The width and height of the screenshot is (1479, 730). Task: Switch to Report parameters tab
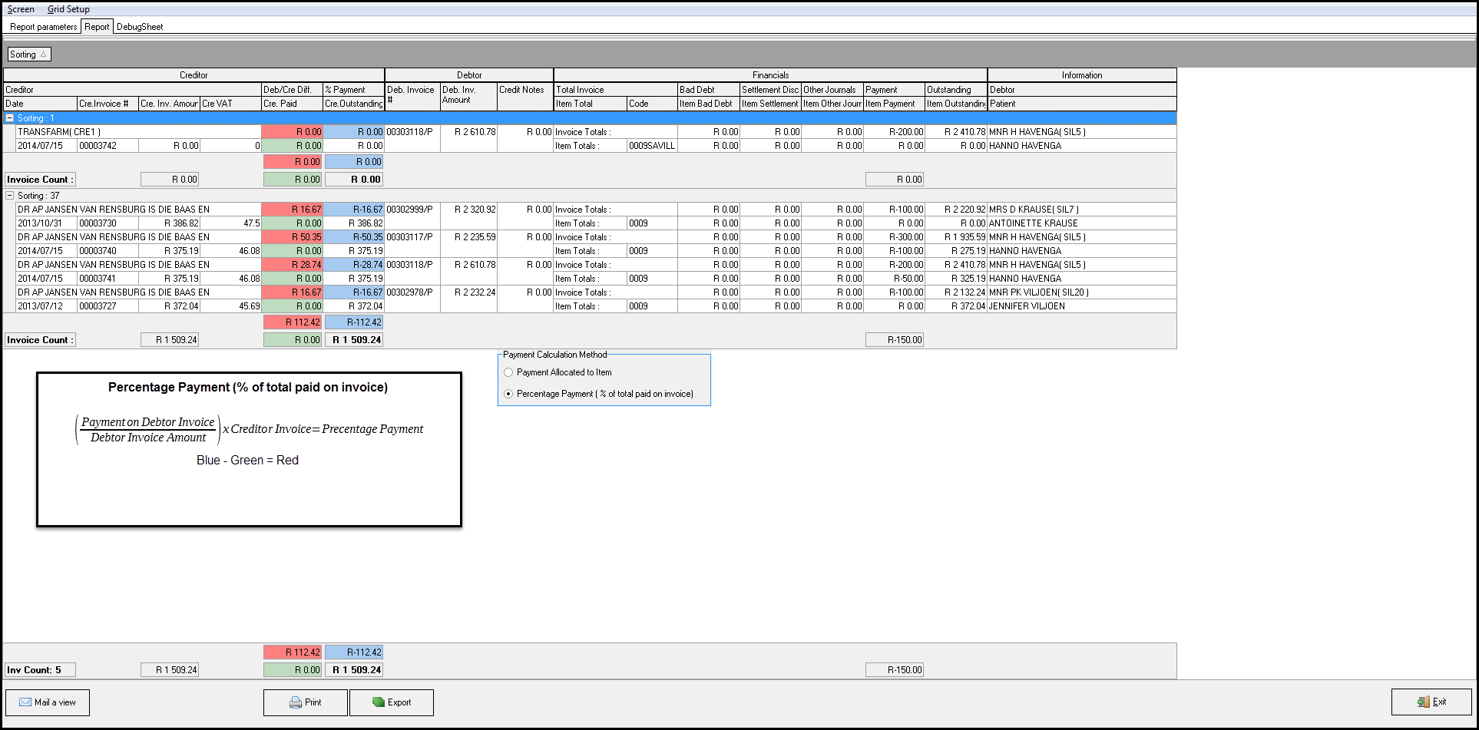coord(43,27)
